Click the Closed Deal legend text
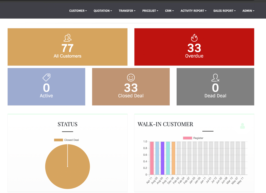The width and height of the screenshot is (266, 193). point(72,140)
